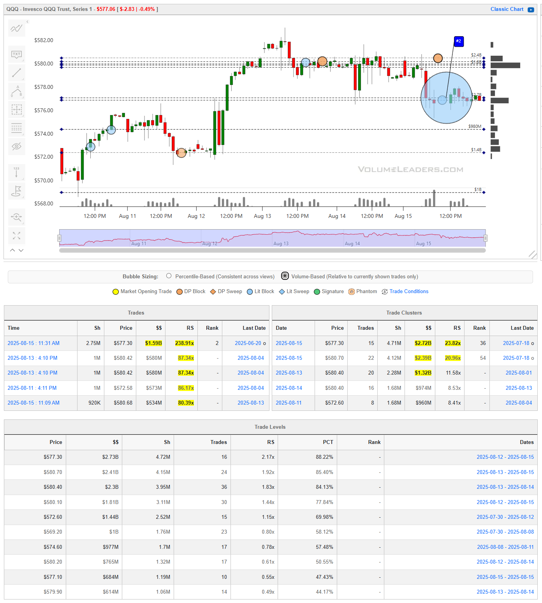Click the chart resize grip corner
The image size is (542, 603).
point(533,255)
